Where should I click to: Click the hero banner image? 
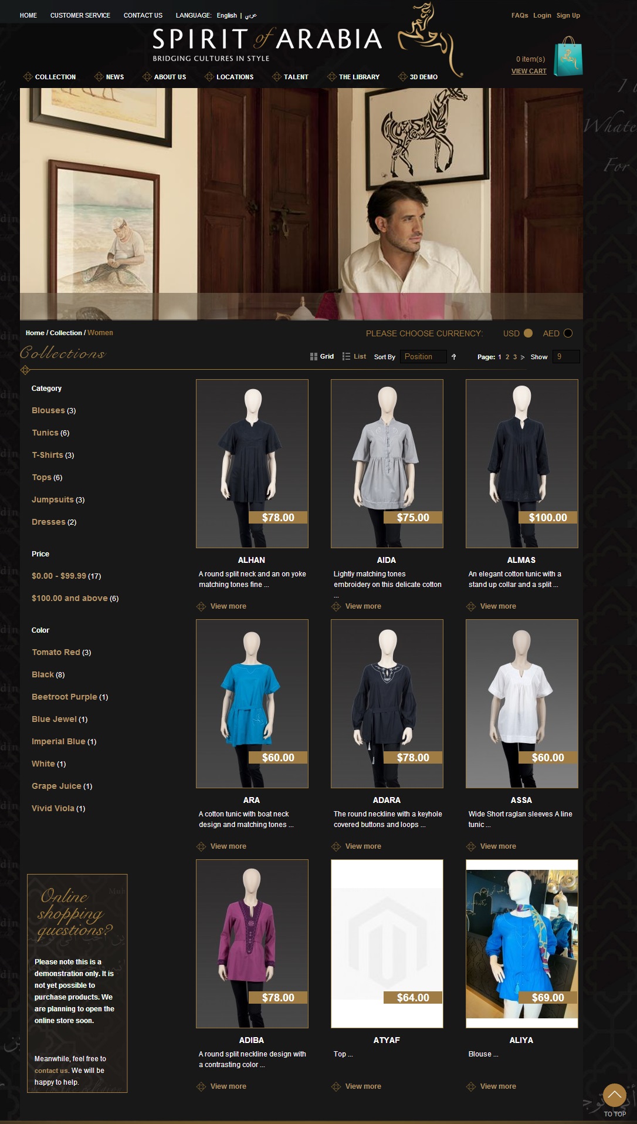pyautogui.click(x=301, y=204)
